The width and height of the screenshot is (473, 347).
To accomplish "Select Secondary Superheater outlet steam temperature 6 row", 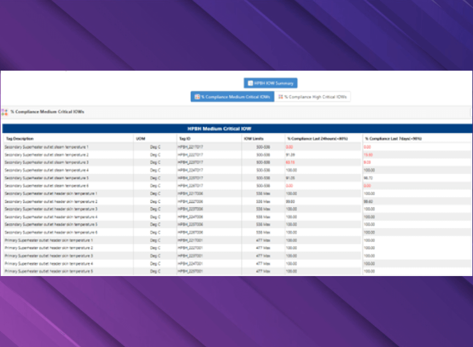I will click(x=46, y=186).
